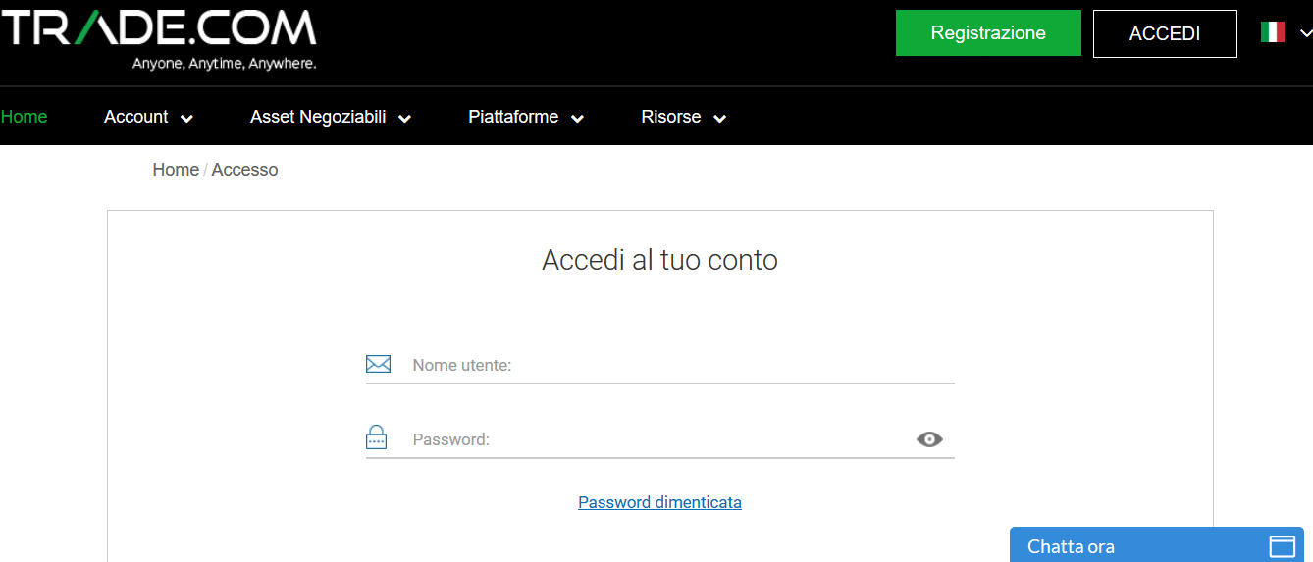This screenshot has width=1313, height=562.
Task: Click the TRADE.COM logo
Action: [158, 39]
